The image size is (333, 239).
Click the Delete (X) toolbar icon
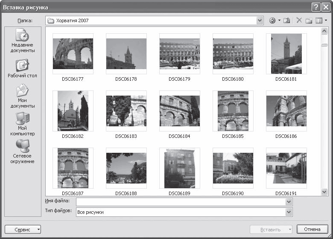point(299,20)
